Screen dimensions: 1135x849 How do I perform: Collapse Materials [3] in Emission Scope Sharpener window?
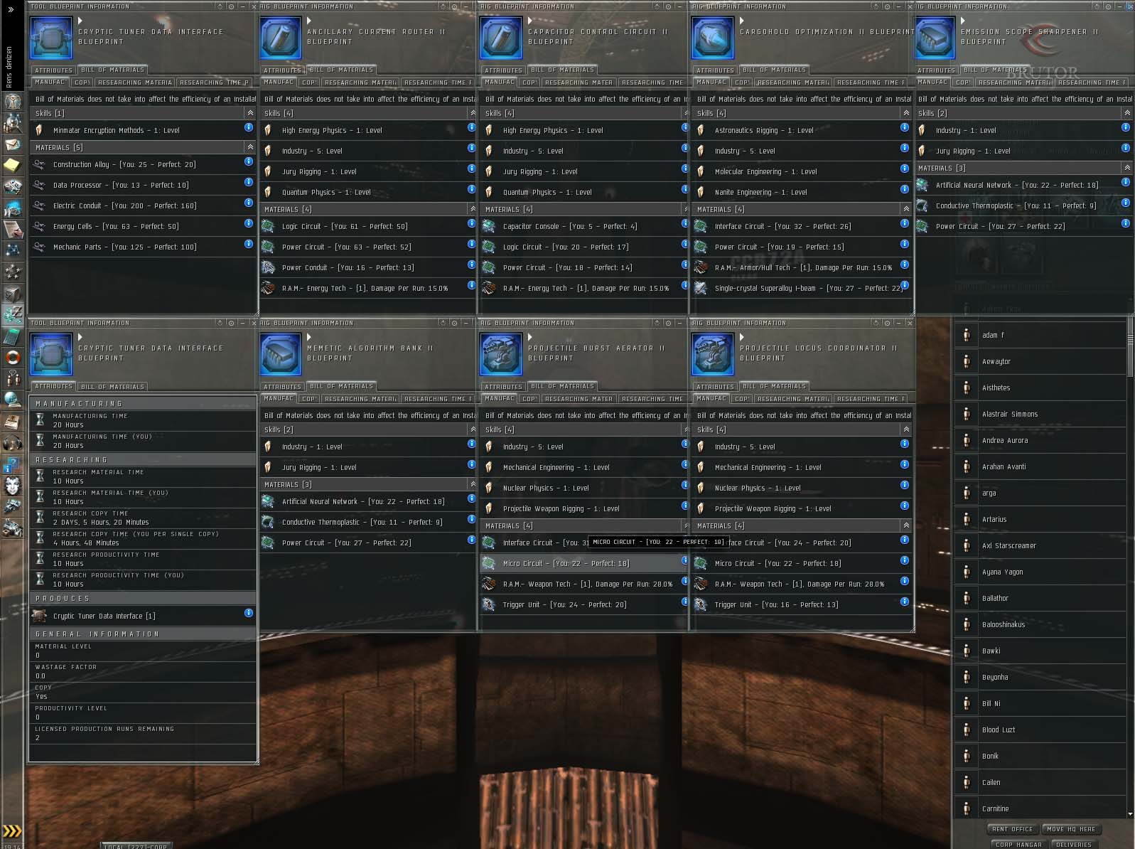pos(1127,168)
